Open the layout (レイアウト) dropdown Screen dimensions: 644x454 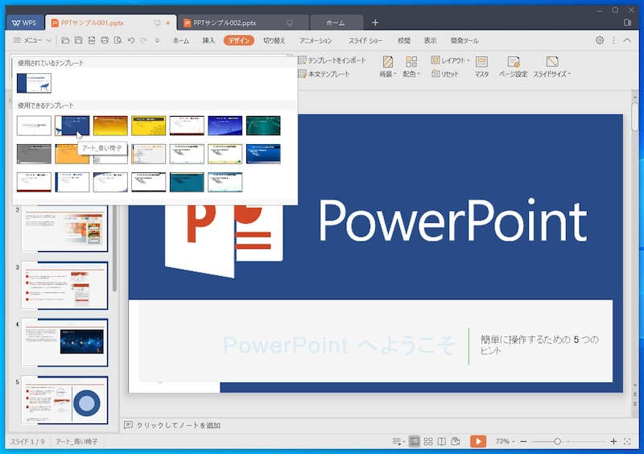447,60
